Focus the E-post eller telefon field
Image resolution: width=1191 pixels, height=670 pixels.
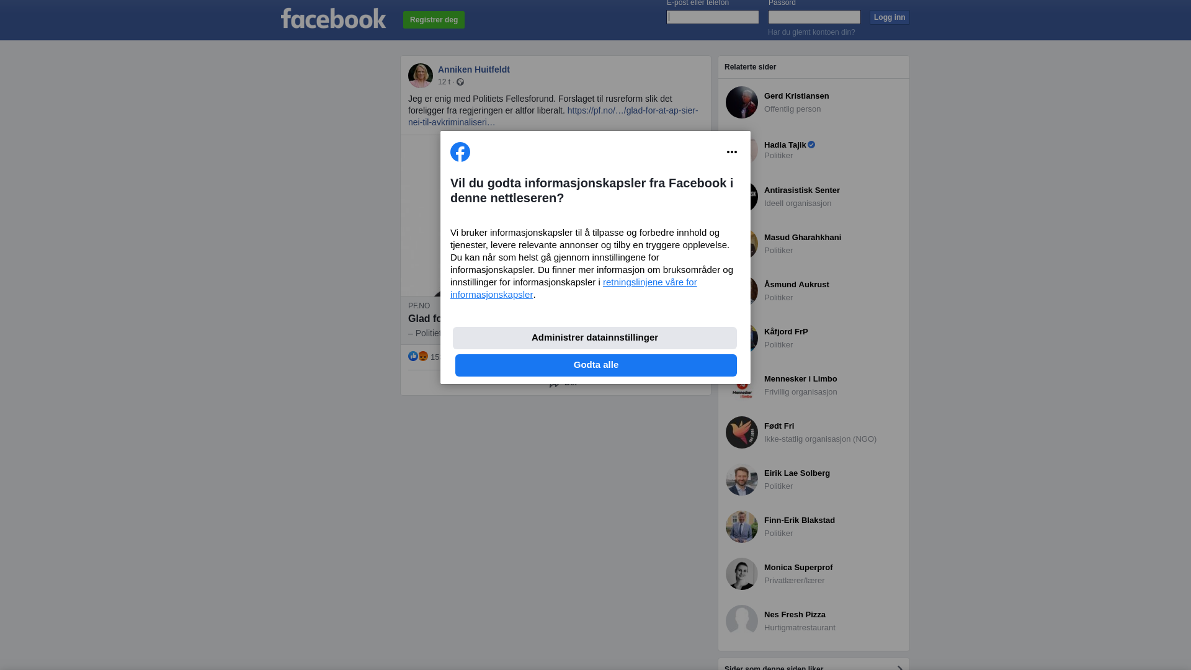(x=713, y=17)
